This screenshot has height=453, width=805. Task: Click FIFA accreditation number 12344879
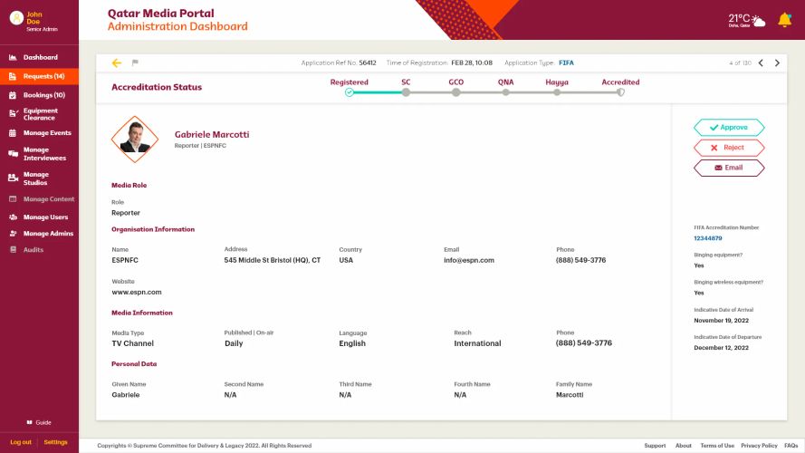(707, 238)
